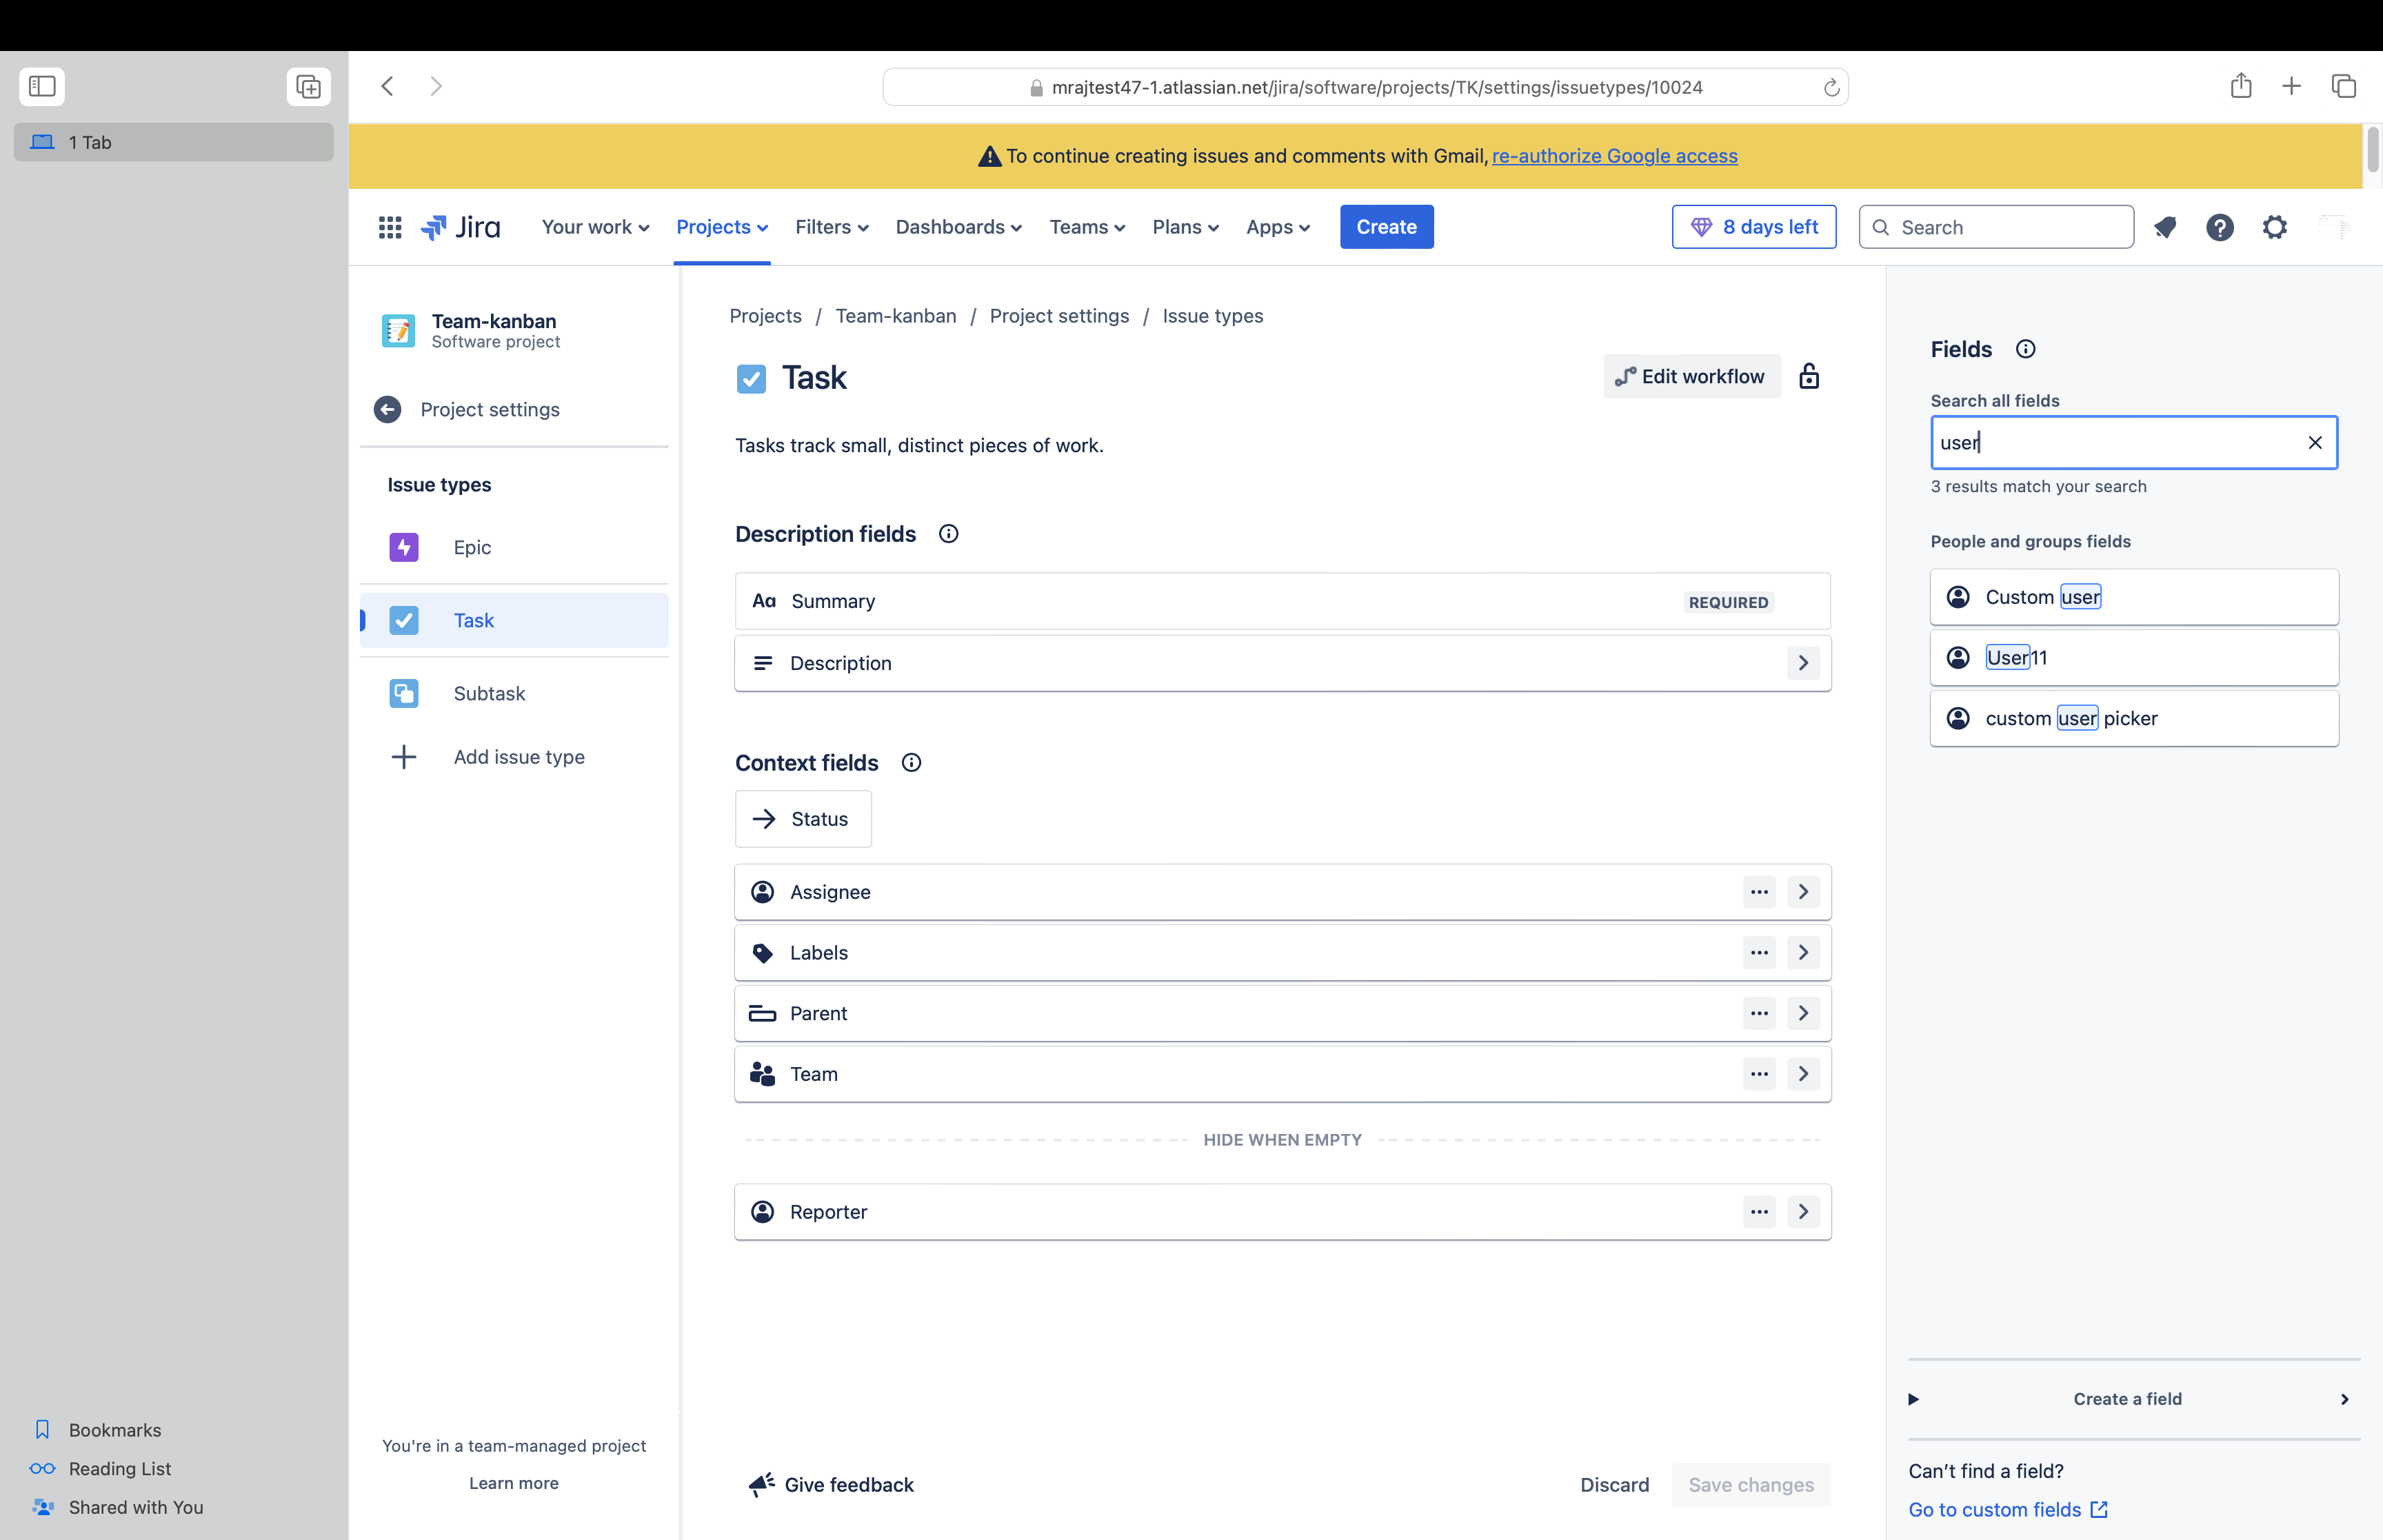Switch to the Task issue type
Screen dimensions: 2383x1540
(473, 620)
